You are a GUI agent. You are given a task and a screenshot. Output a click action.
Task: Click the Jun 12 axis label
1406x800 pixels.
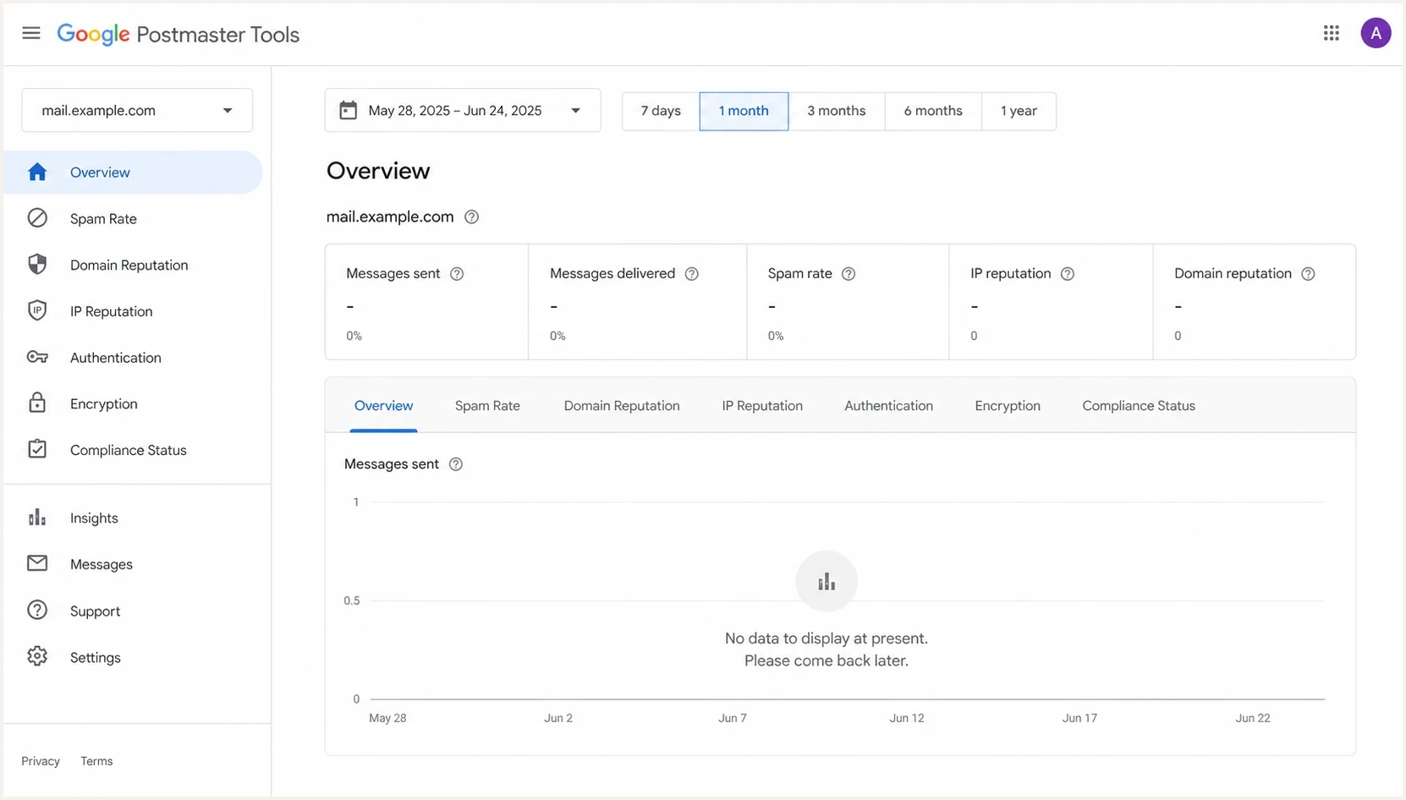tap(907, 718)
